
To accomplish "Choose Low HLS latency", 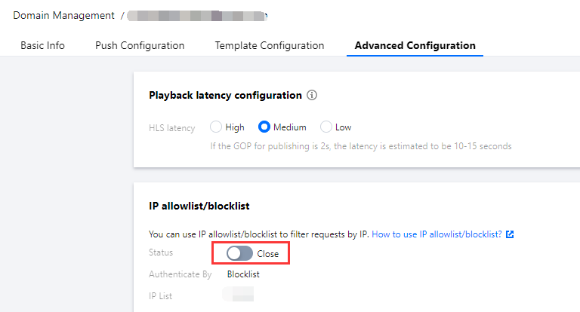I will pyautogui.click(x=326, y=127).
